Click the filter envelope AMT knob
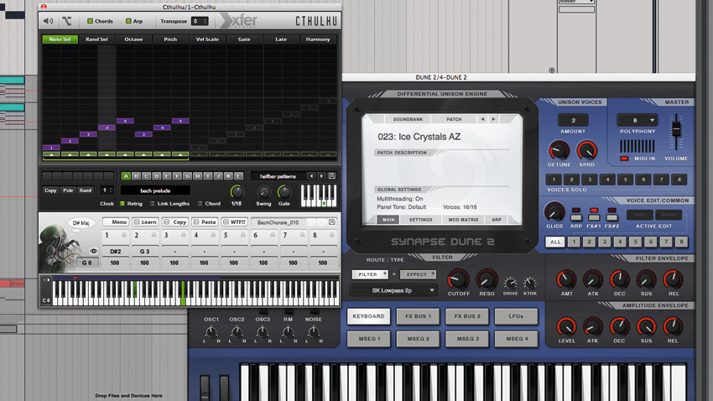Viewport: 713px width, 401px height. pos(566,279)
